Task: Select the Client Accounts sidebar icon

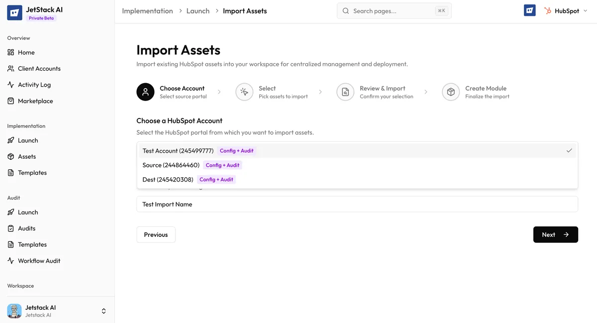Action: [x=10, y=68]
